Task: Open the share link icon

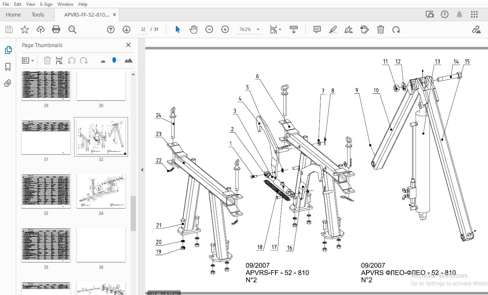Action: [x=476, y=29]
